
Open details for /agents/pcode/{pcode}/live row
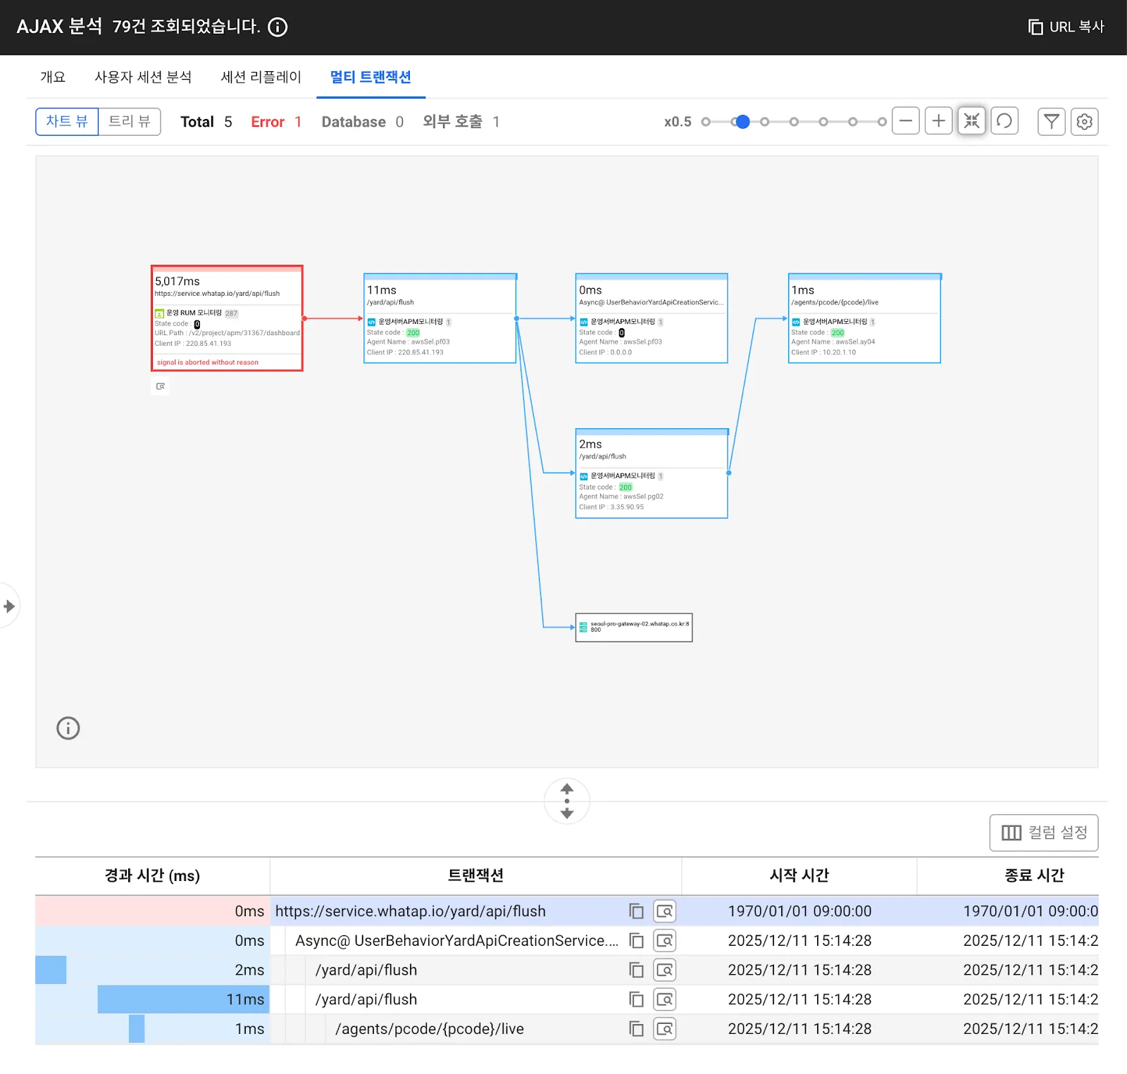pos(665,1029)
